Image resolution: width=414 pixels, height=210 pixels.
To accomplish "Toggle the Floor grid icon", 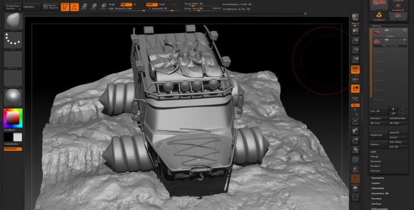I will point(355,79).
